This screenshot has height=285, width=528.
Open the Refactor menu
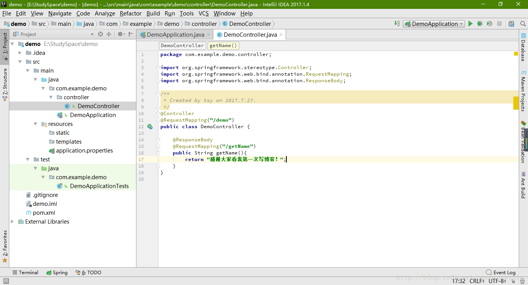(x=131, y=14)
